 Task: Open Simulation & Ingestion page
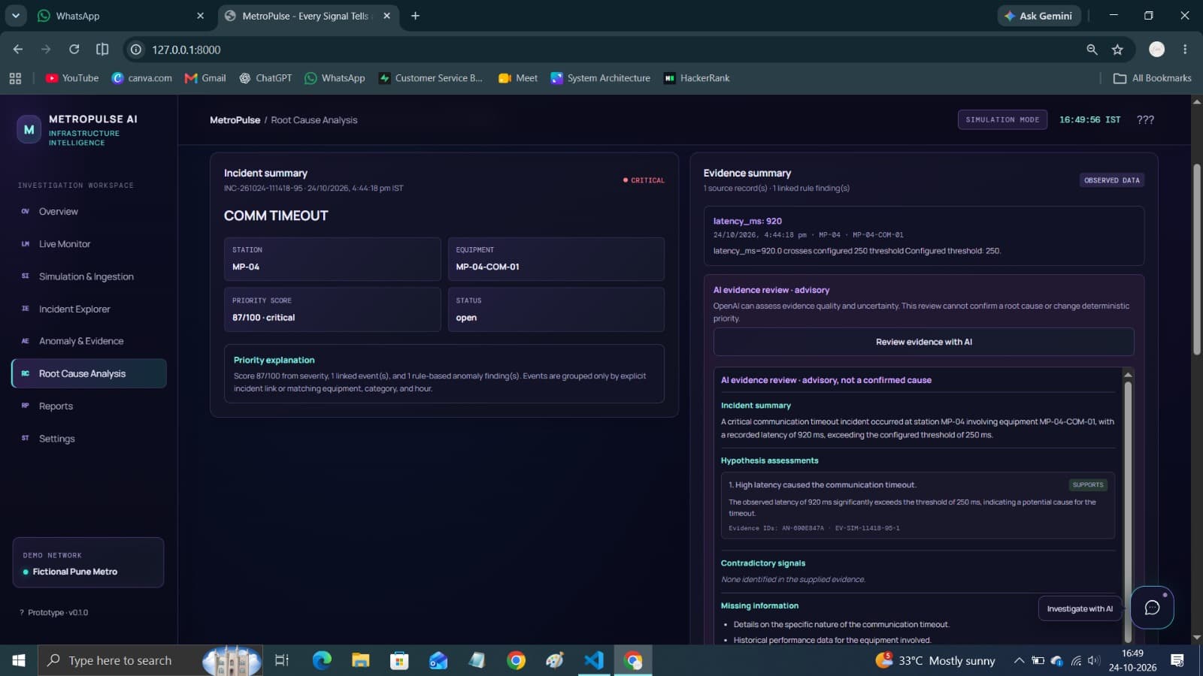[89, 276]
